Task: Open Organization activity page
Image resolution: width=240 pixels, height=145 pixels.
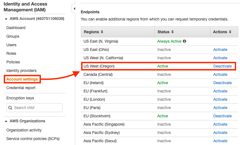Action: 24,130
